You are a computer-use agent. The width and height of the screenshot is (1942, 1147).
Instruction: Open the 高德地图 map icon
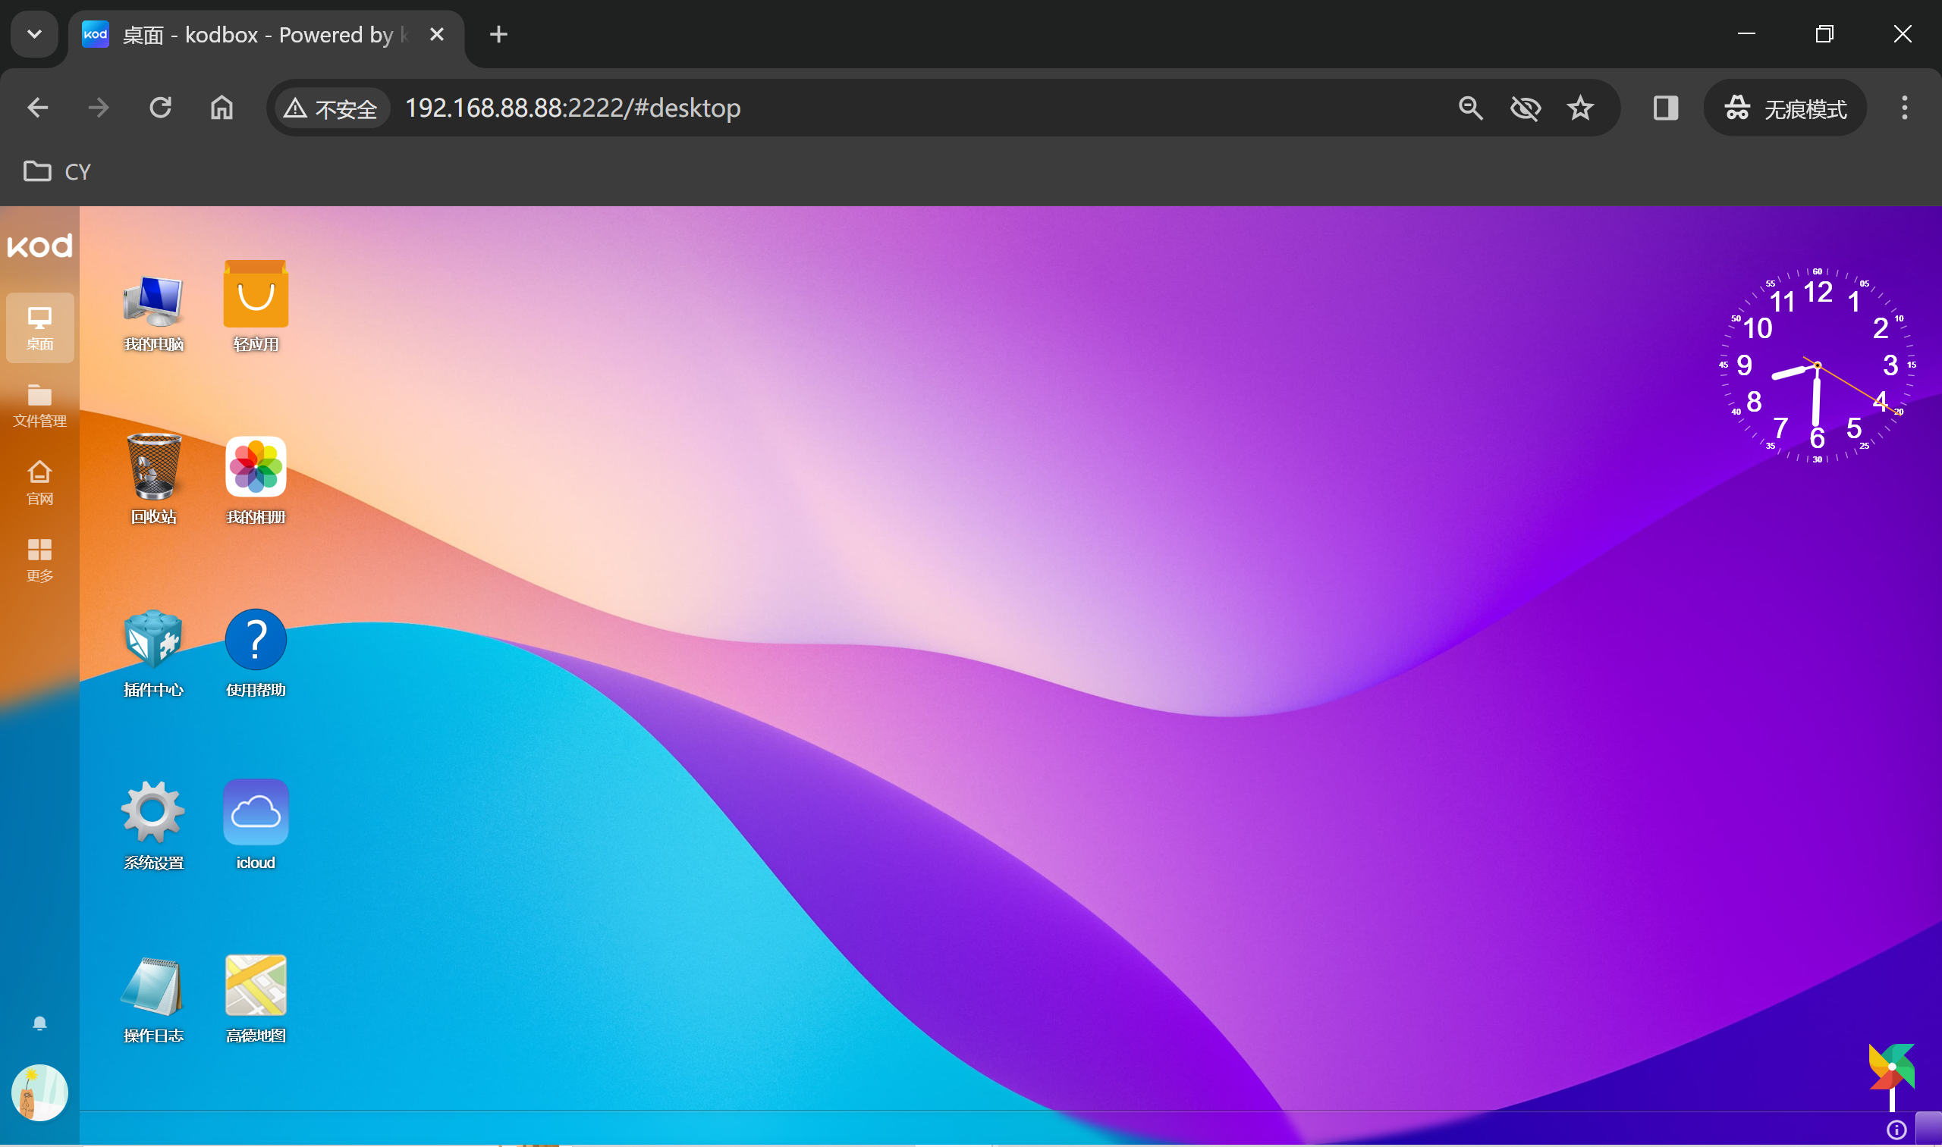coord(256,998)
